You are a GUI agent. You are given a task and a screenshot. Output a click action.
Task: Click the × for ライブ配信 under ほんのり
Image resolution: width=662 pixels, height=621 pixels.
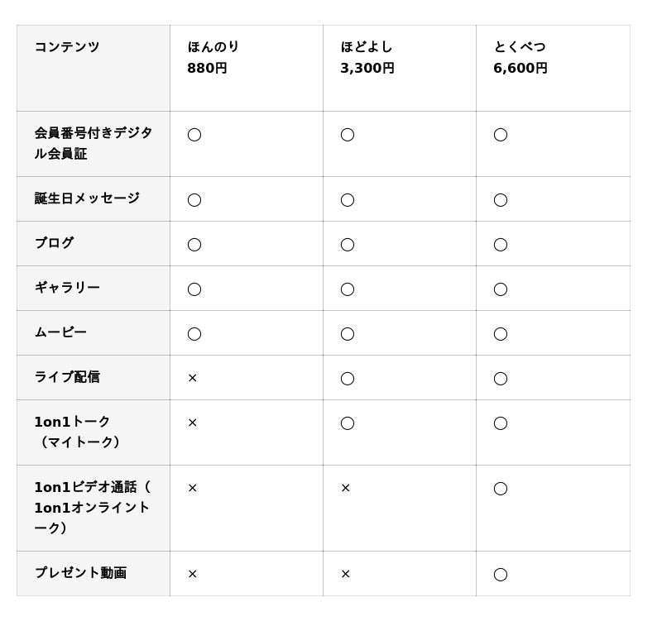coord(192,378)
